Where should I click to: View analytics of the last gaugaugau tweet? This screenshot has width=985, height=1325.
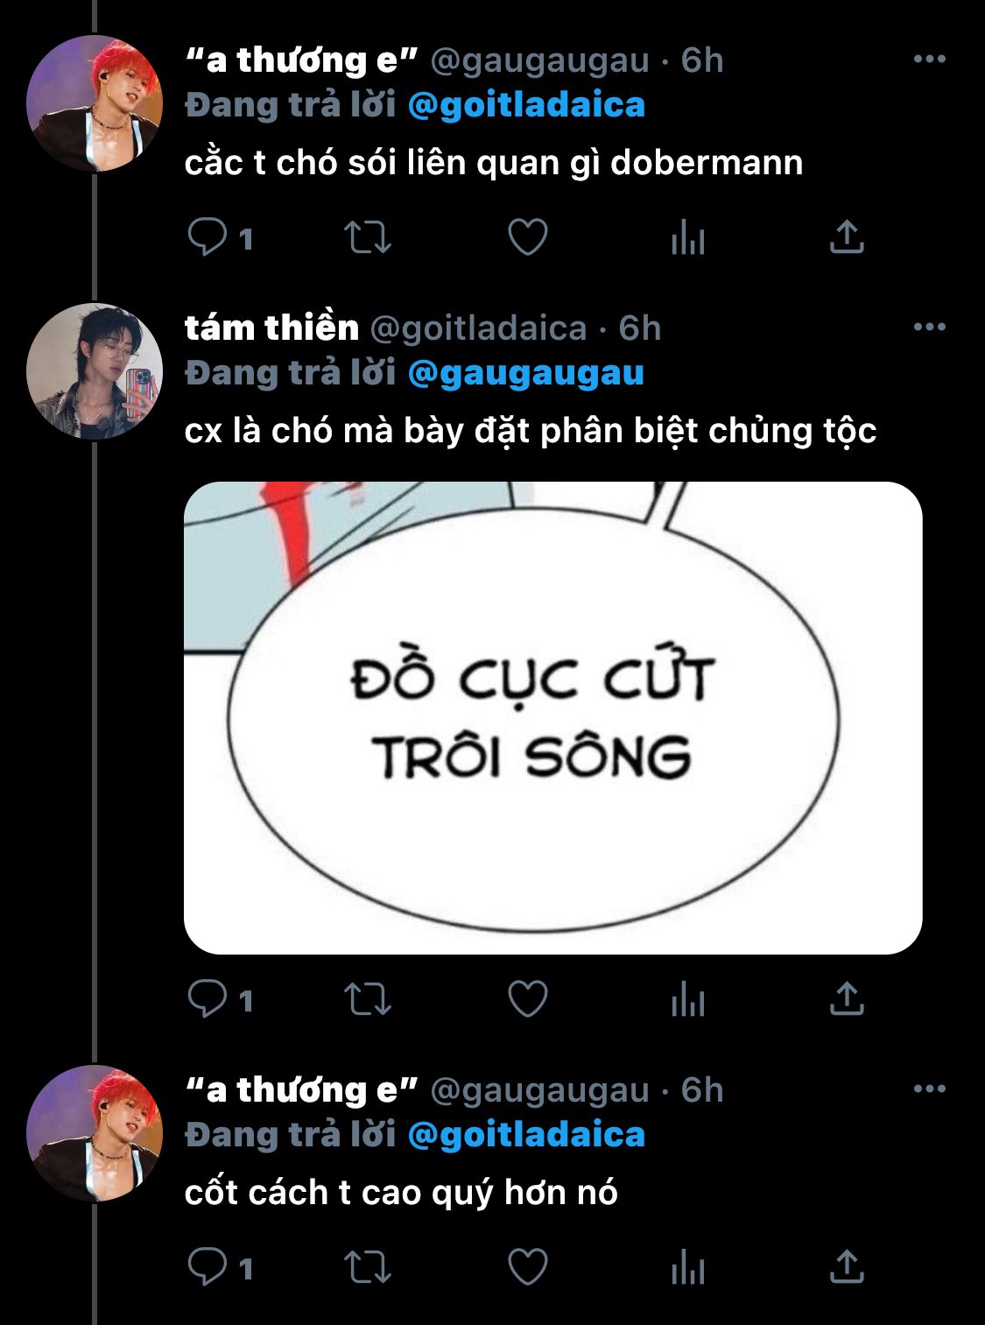[x=688, y=1266]
